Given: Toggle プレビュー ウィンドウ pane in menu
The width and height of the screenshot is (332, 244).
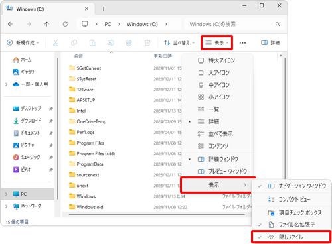Looking at the screenshot, I should [217, 171].
